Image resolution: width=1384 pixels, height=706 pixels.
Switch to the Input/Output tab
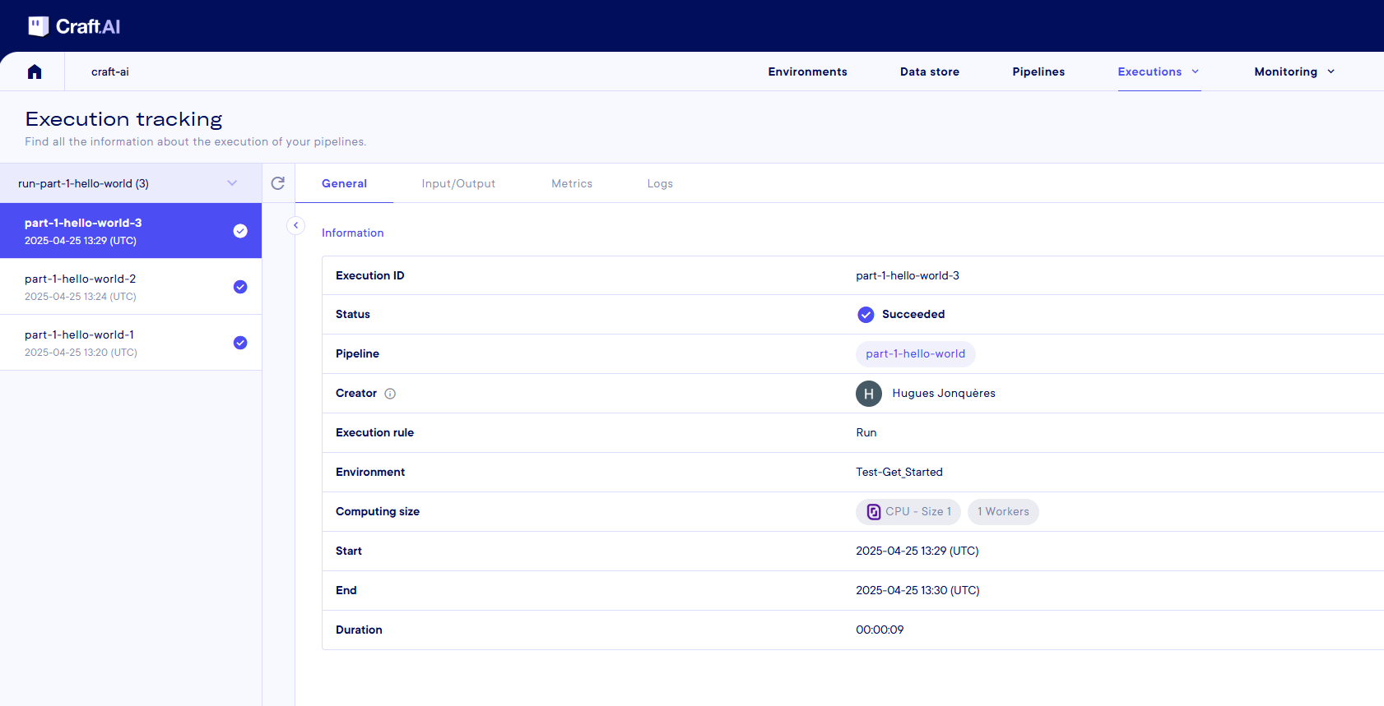coord(458,183)
